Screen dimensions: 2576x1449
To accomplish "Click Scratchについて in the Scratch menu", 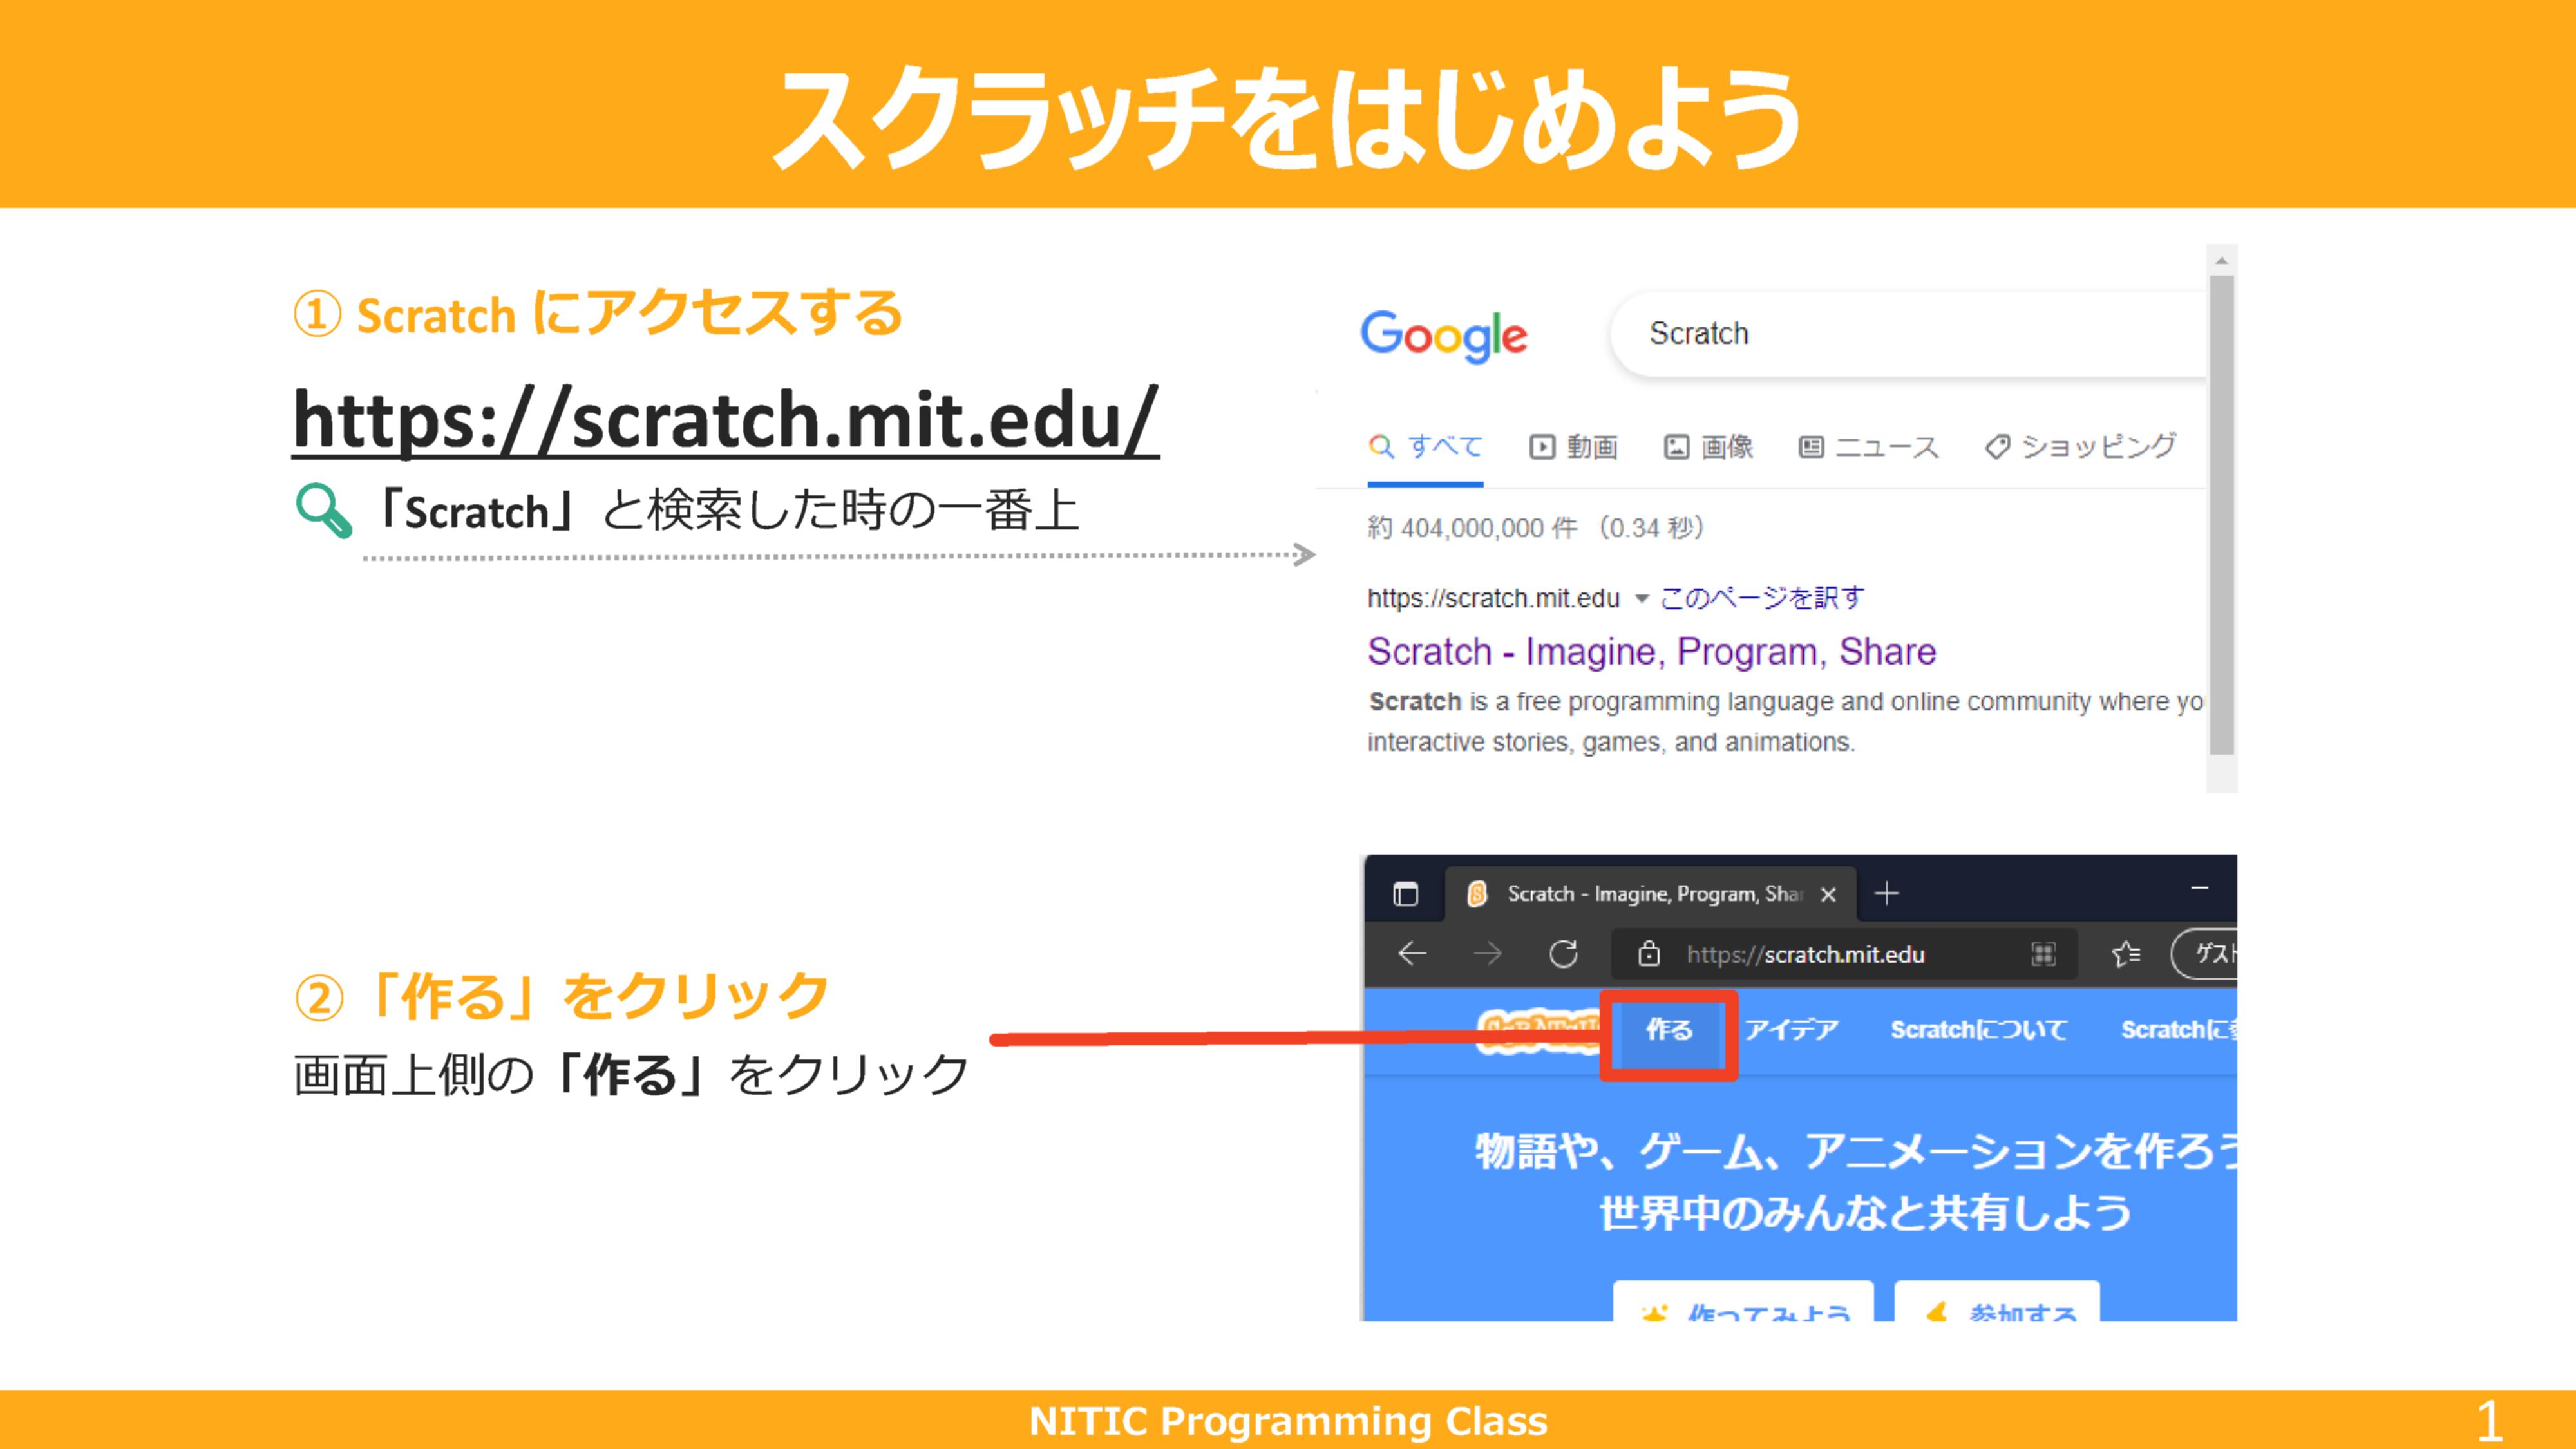I will click(x=1978, y=1029).
